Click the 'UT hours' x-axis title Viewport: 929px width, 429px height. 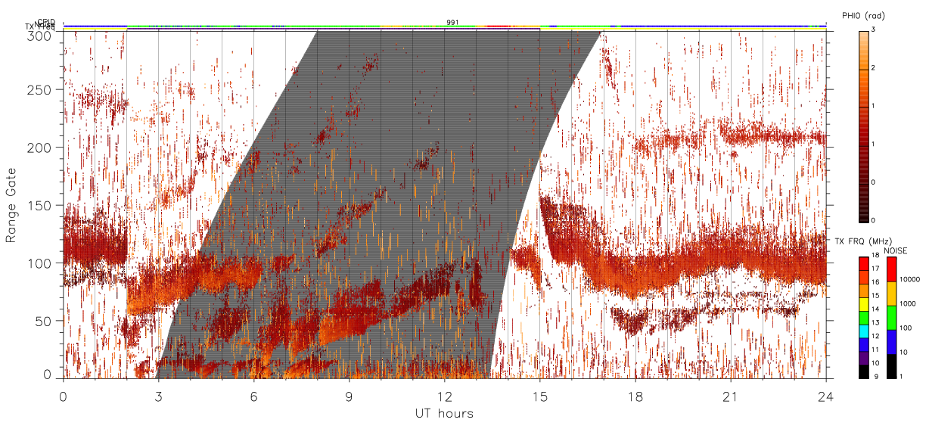coord(444,414)
